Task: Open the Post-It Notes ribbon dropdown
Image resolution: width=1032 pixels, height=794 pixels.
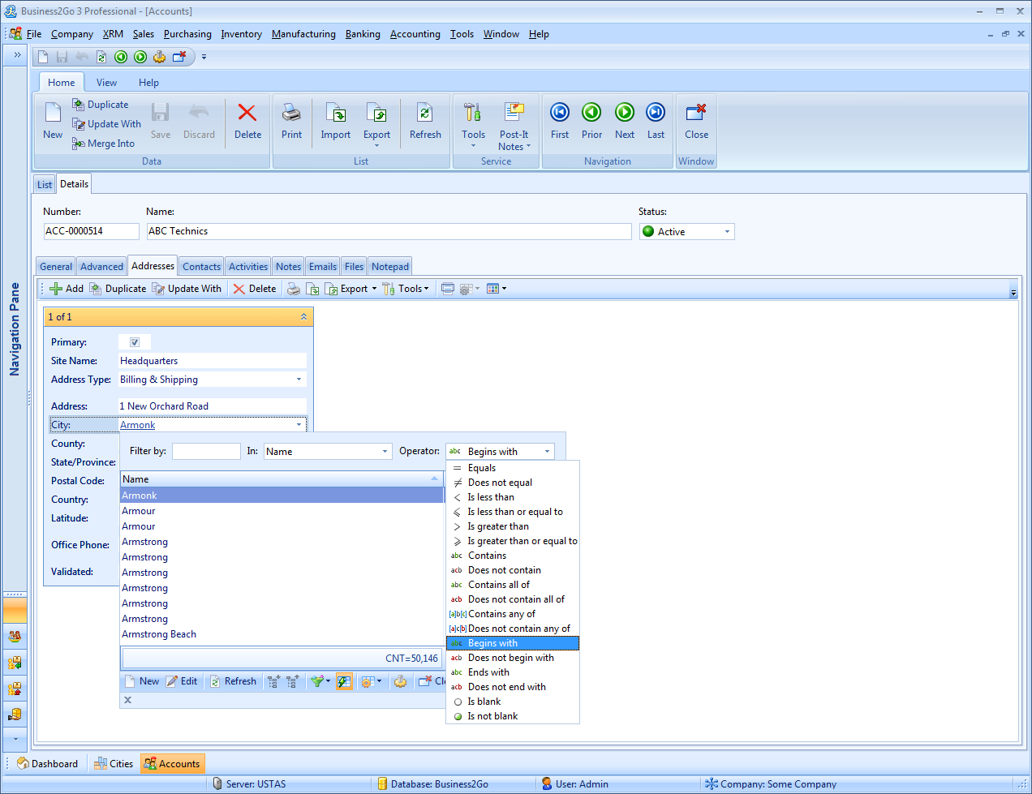Action: (x=514, y=140)
